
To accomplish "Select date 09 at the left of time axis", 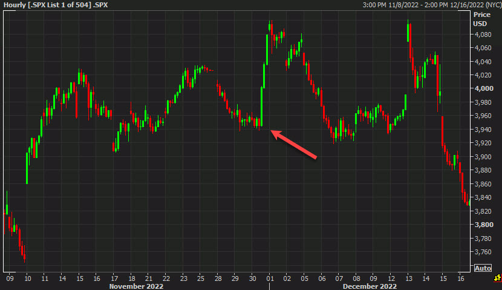I will click(10, 278).
